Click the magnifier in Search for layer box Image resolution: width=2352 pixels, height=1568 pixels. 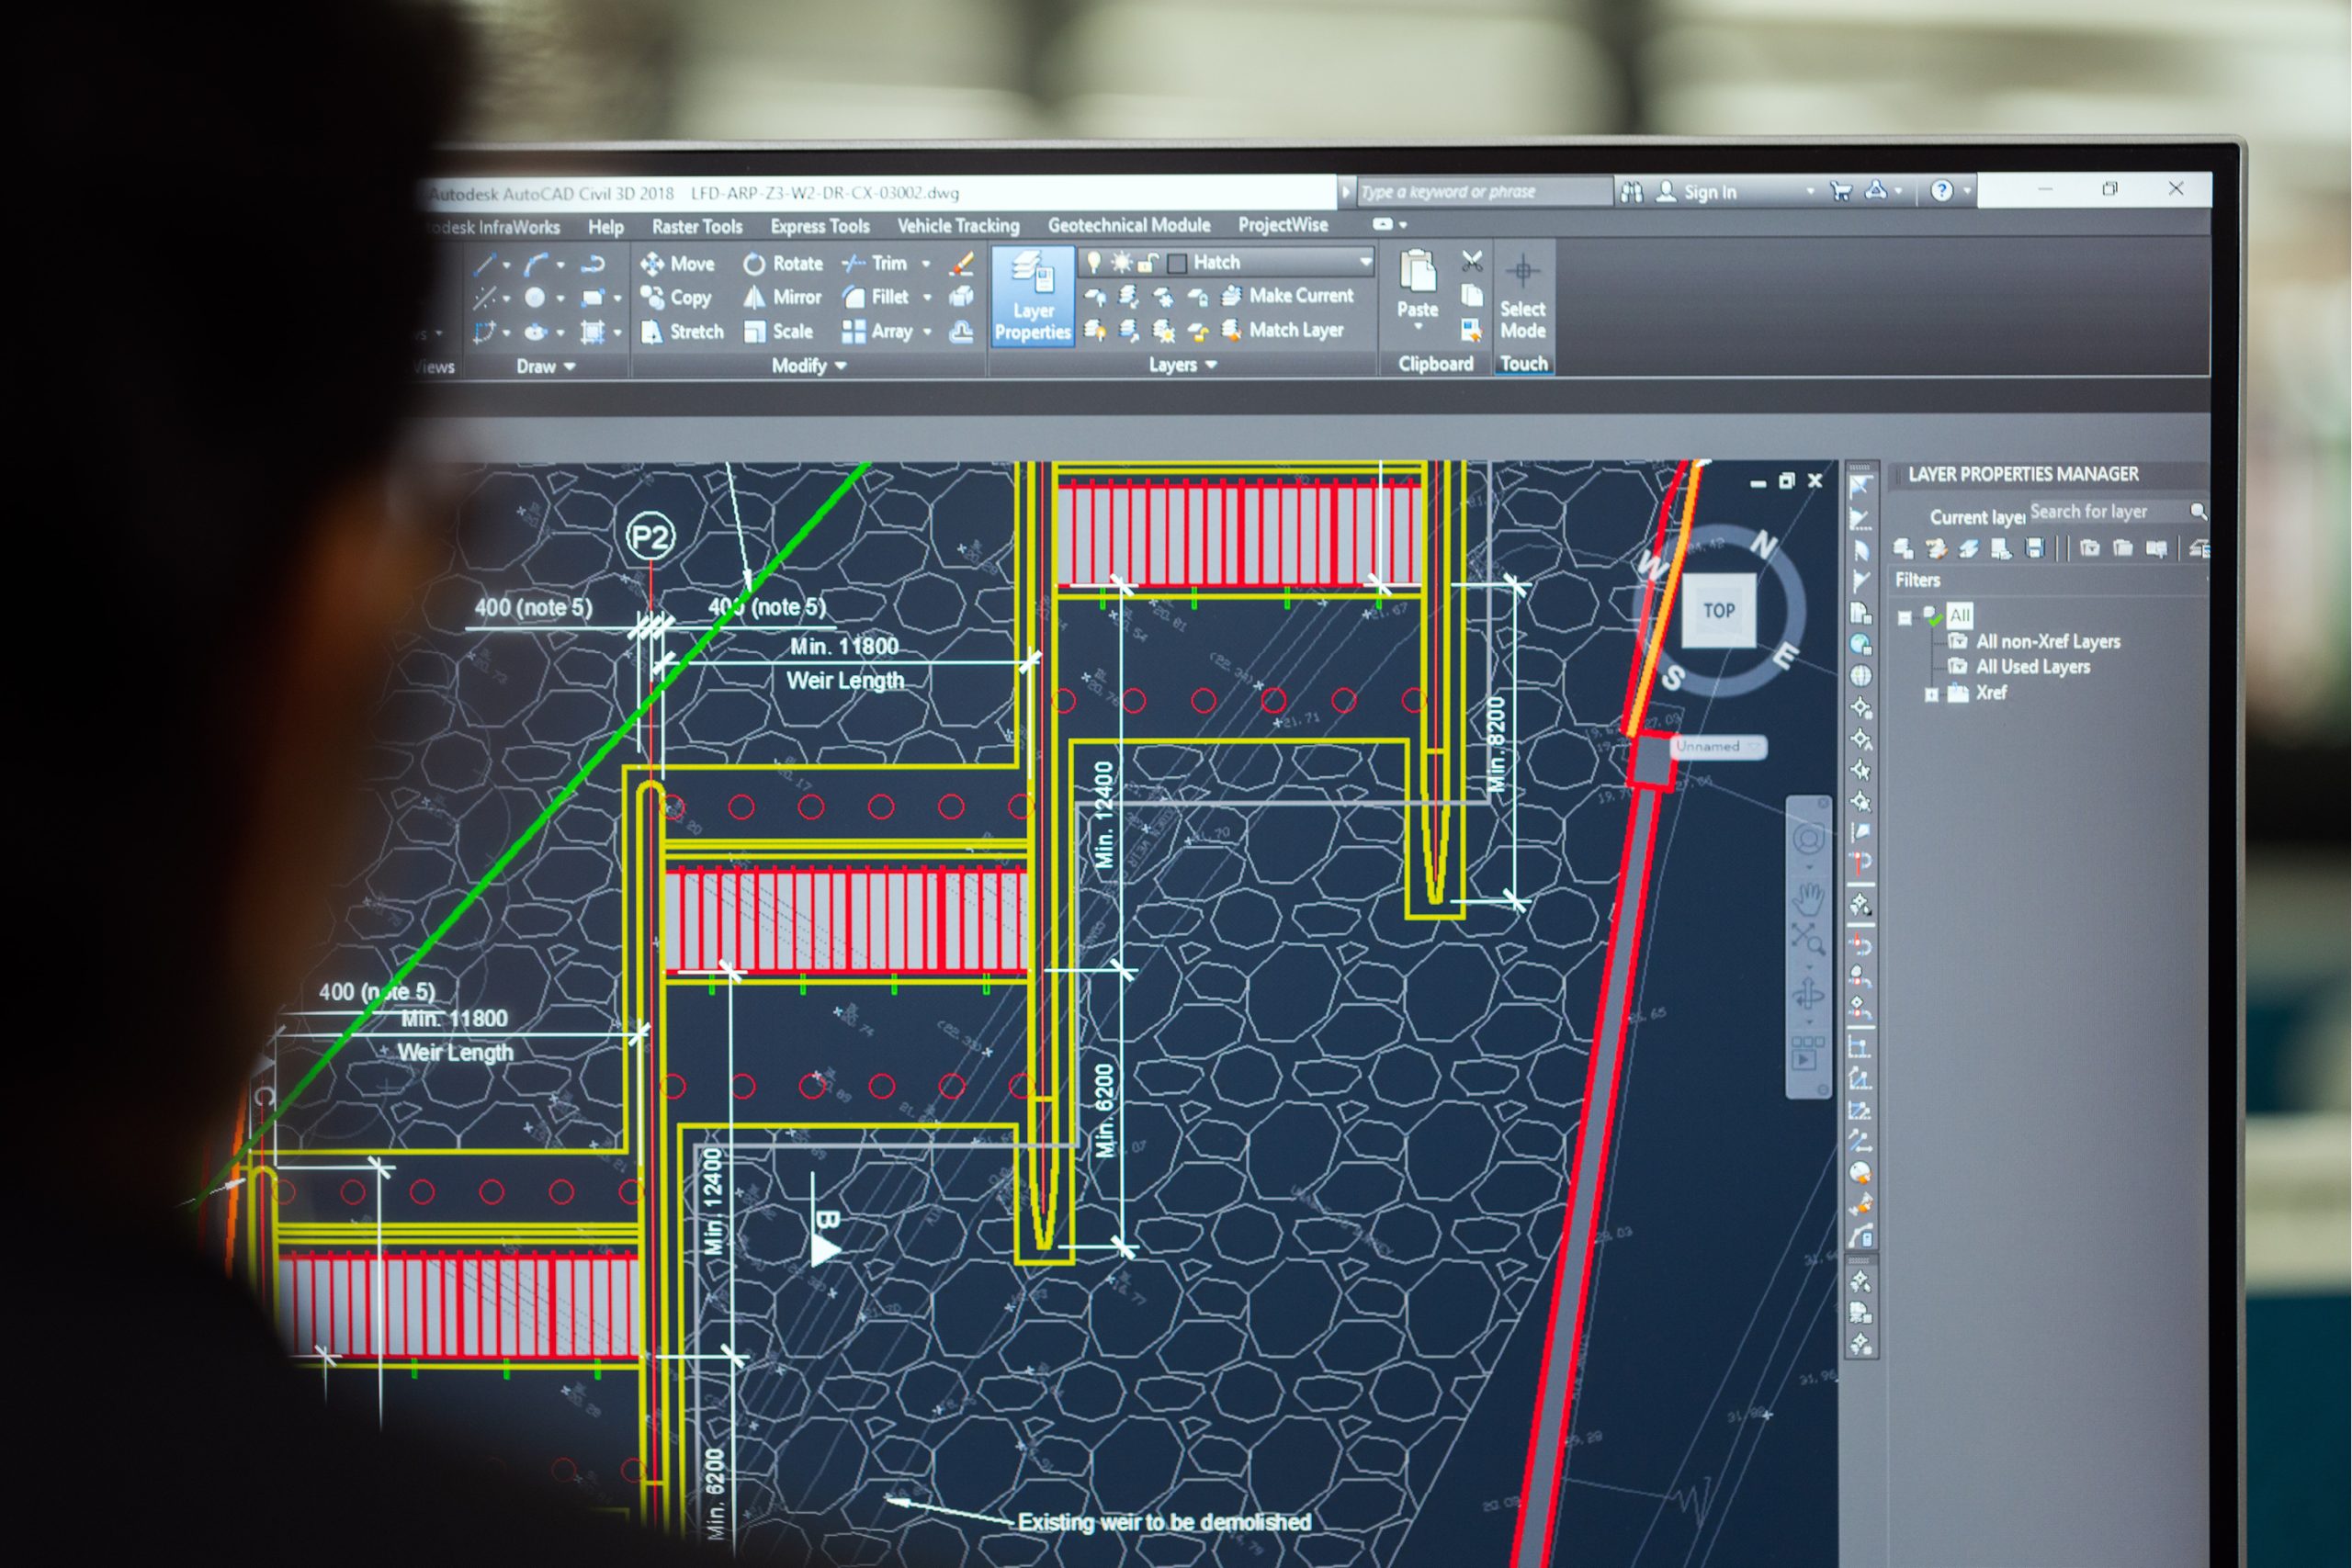pyautogui.click(x=2198, y=512)
